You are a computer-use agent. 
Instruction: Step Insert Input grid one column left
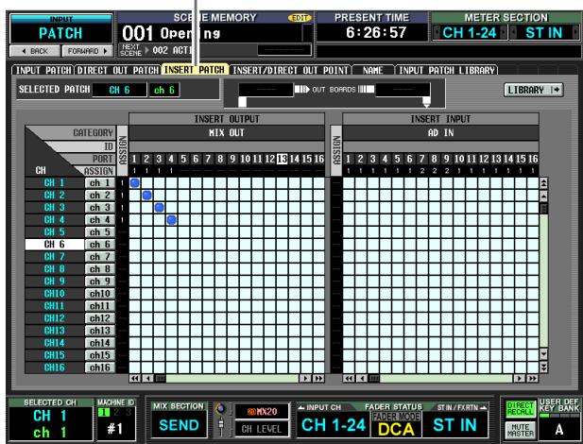click(362, 379)
